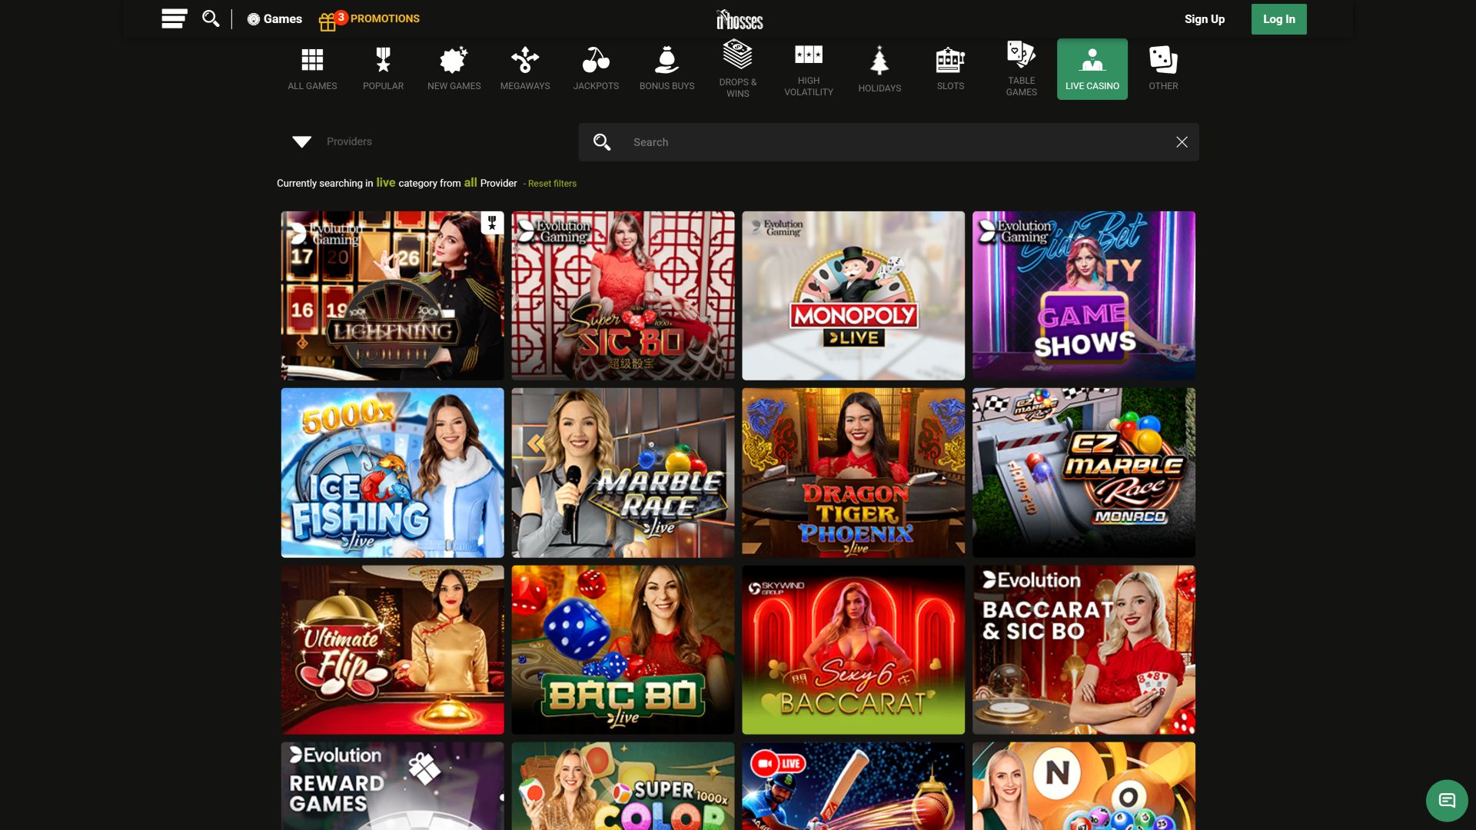Select the Jackpots category

[596, 69]
